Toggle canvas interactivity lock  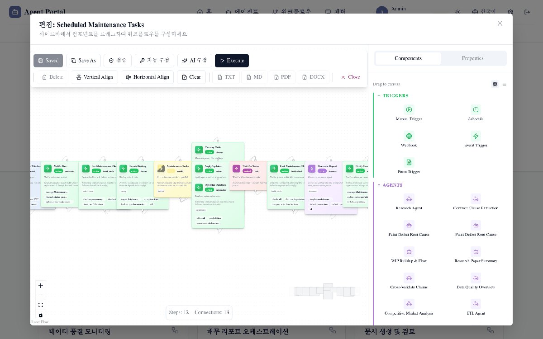click(41, 315)
